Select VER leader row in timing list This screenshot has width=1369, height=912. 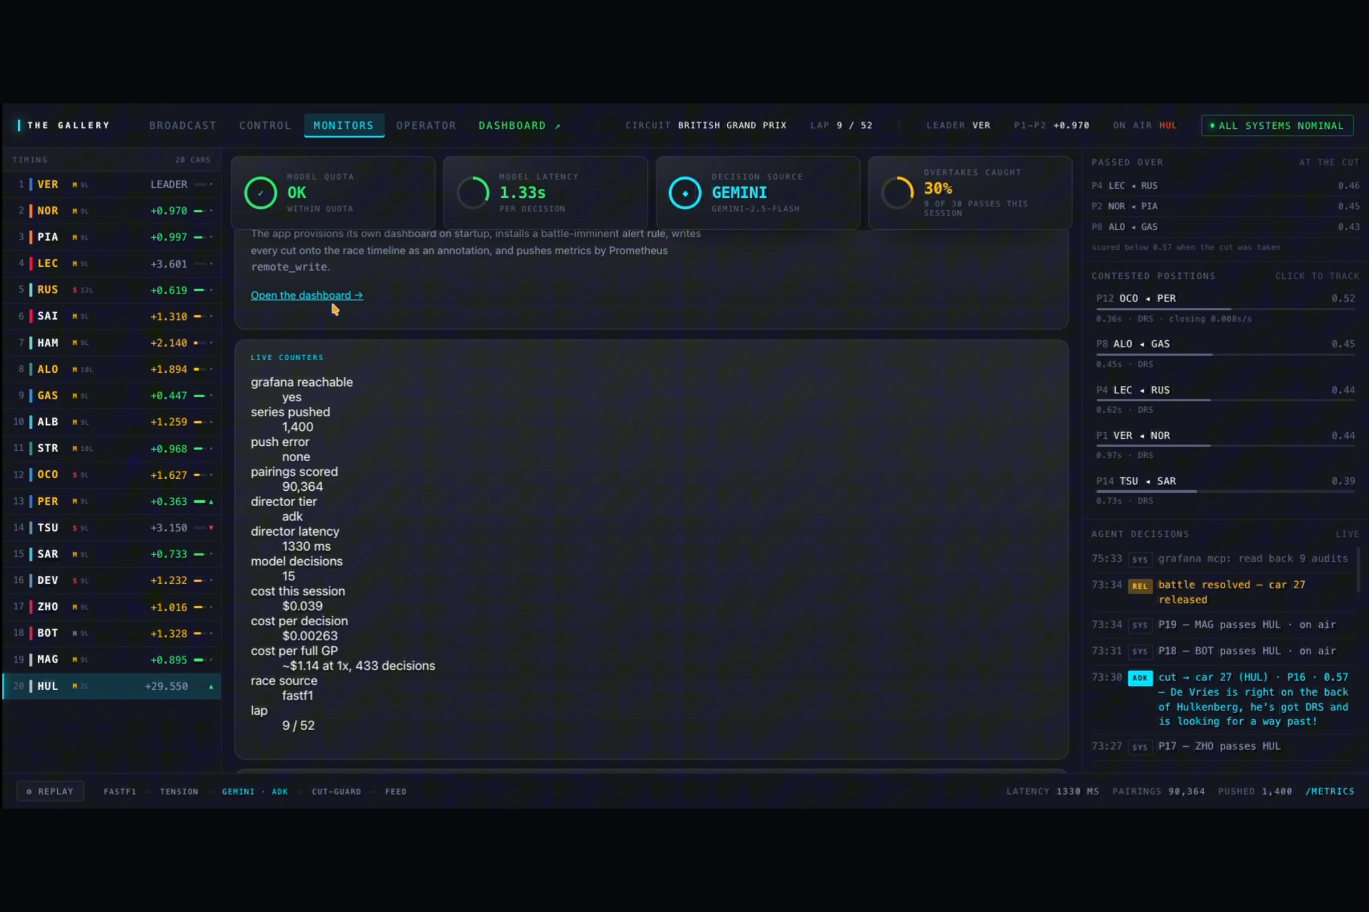tap(112, 184)
